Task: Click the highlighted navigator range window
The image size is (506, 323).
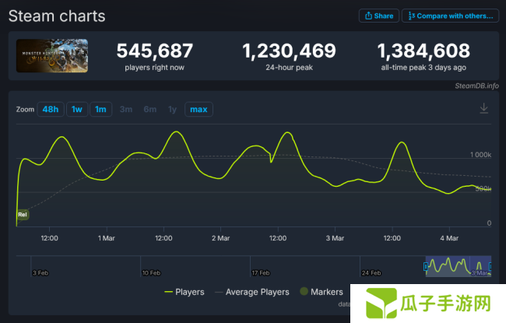Action: point(459,266)
